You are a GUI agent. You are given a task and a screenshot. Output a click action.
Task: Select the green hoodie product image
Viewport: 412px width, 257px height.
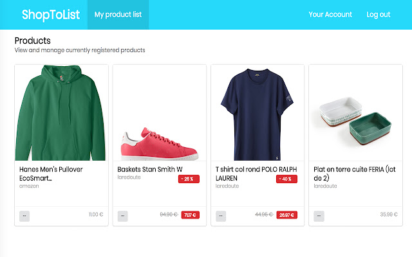(x=61, y=112)
